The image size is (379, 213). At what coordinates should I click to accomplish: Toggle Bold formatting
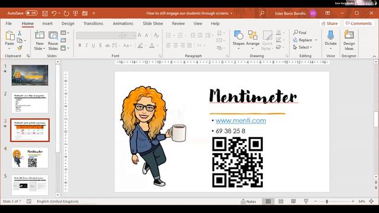79,45
